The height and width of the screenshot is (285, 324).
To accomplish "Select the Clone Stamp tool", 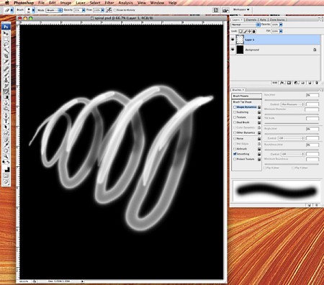I will point(6,81).
